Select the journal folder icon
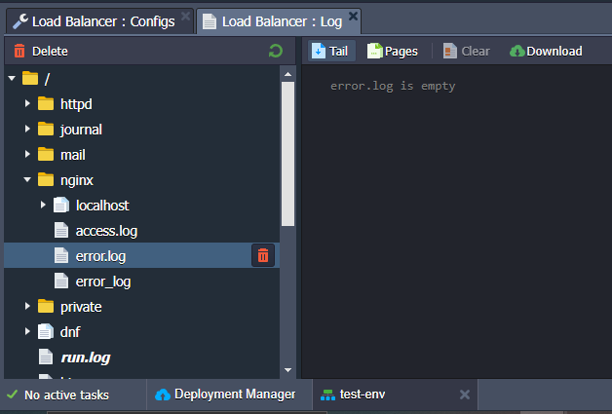The height and width of the screenshot is (414, 612). click(x=46, y=129)
